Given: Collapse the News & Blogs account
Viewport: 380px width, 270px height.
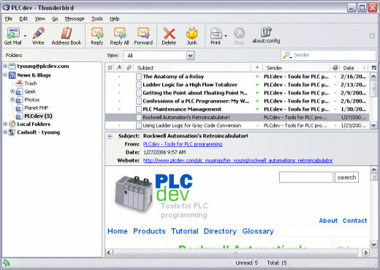Looking at the screenshot, I should (5, 75).
